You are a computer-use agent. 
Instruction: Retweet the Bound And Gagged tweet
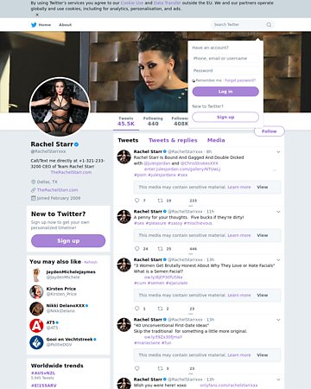click(161, 201)
